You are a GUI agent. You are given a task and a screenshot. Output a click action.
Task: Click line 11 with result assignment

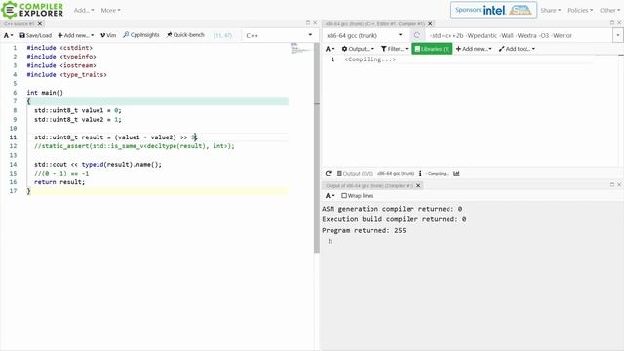pyautogui.click(x=115, y=137)
